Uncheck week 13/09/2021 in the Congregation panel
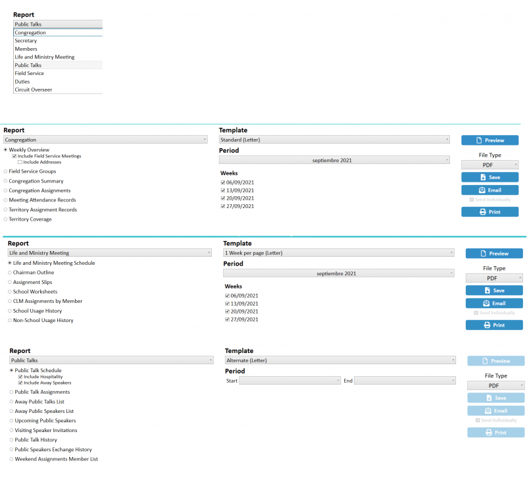The image size is (529, 494). pos(224,190)
